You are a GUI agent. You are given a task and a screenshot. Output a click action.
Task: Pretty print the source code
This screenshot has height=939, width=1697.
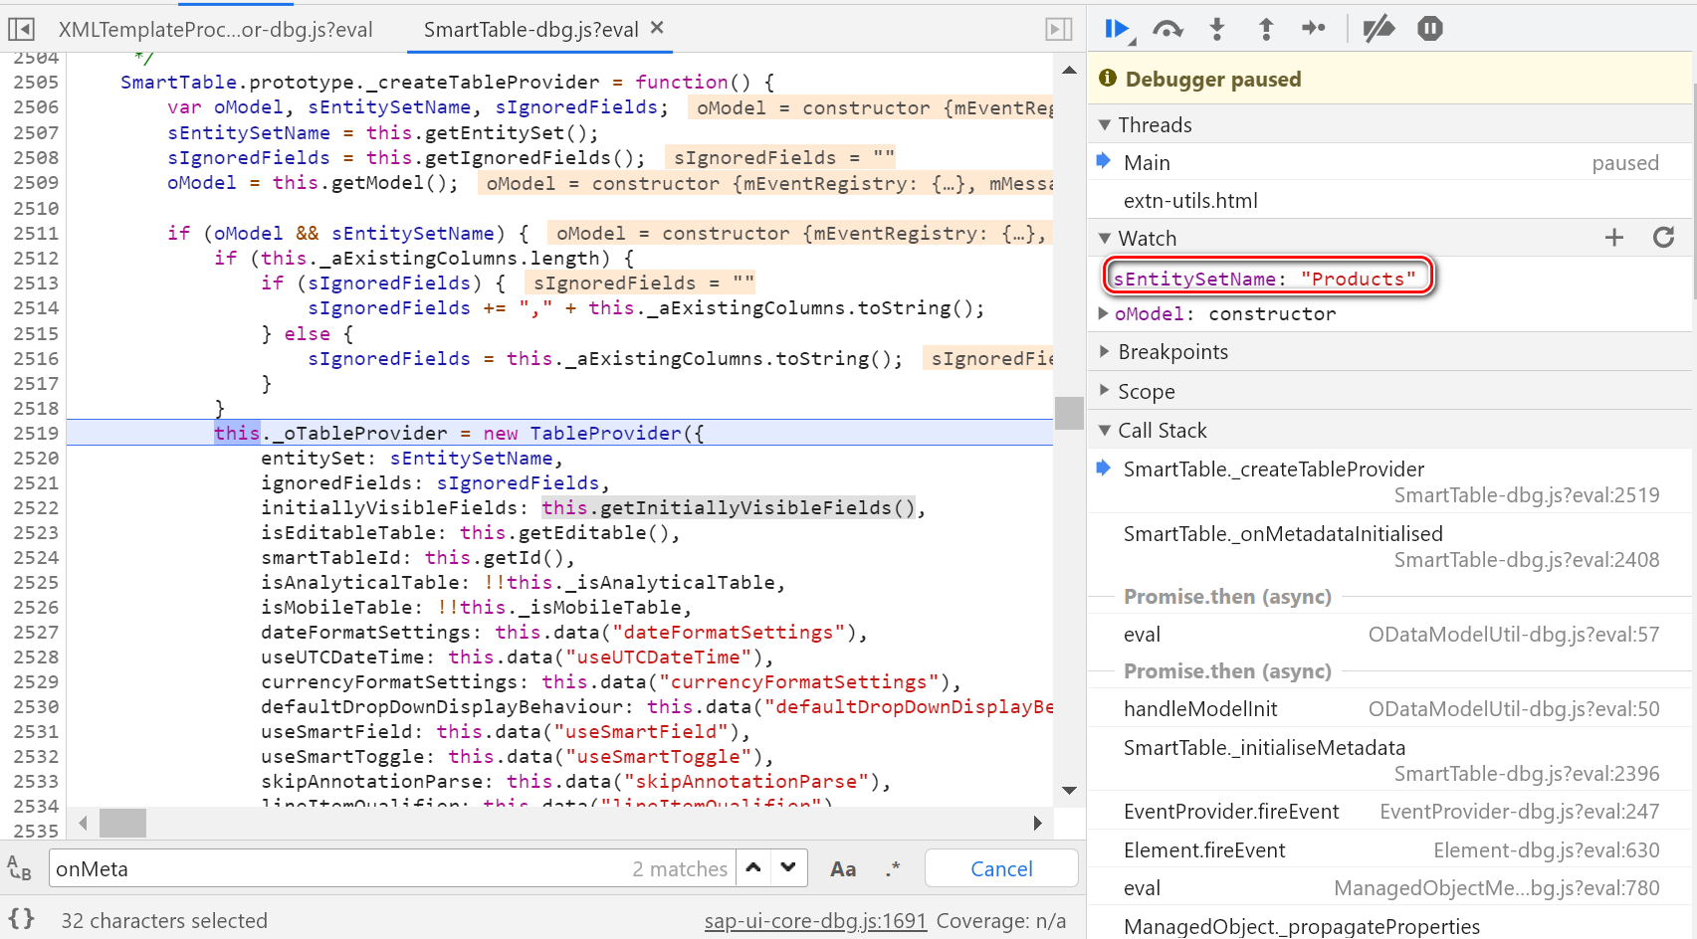tap(22, 919)
